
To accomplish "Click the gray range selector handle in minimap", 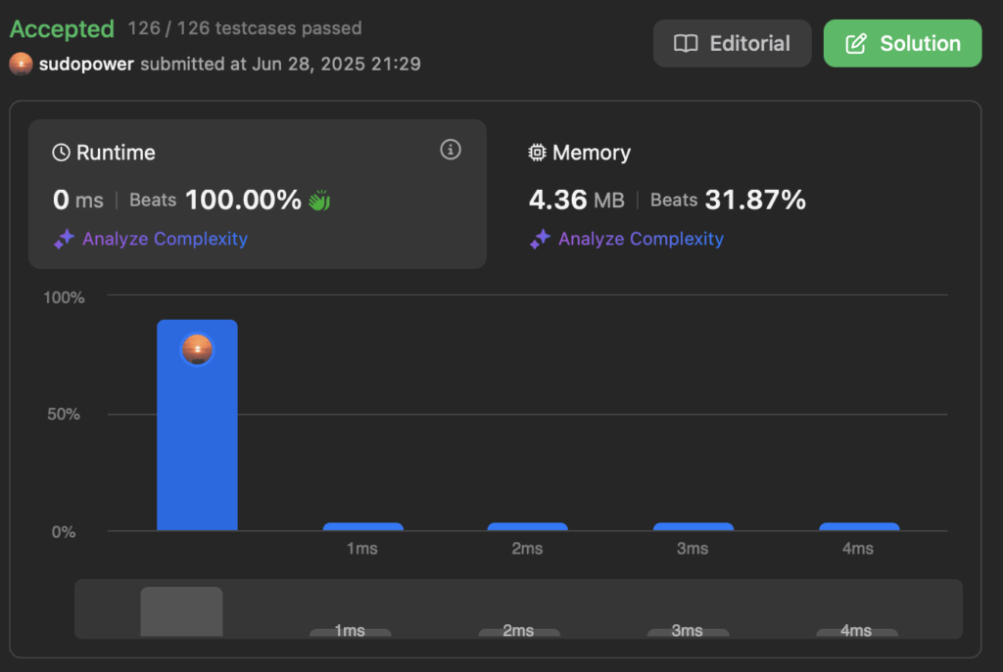I will [x=181, y=611].
